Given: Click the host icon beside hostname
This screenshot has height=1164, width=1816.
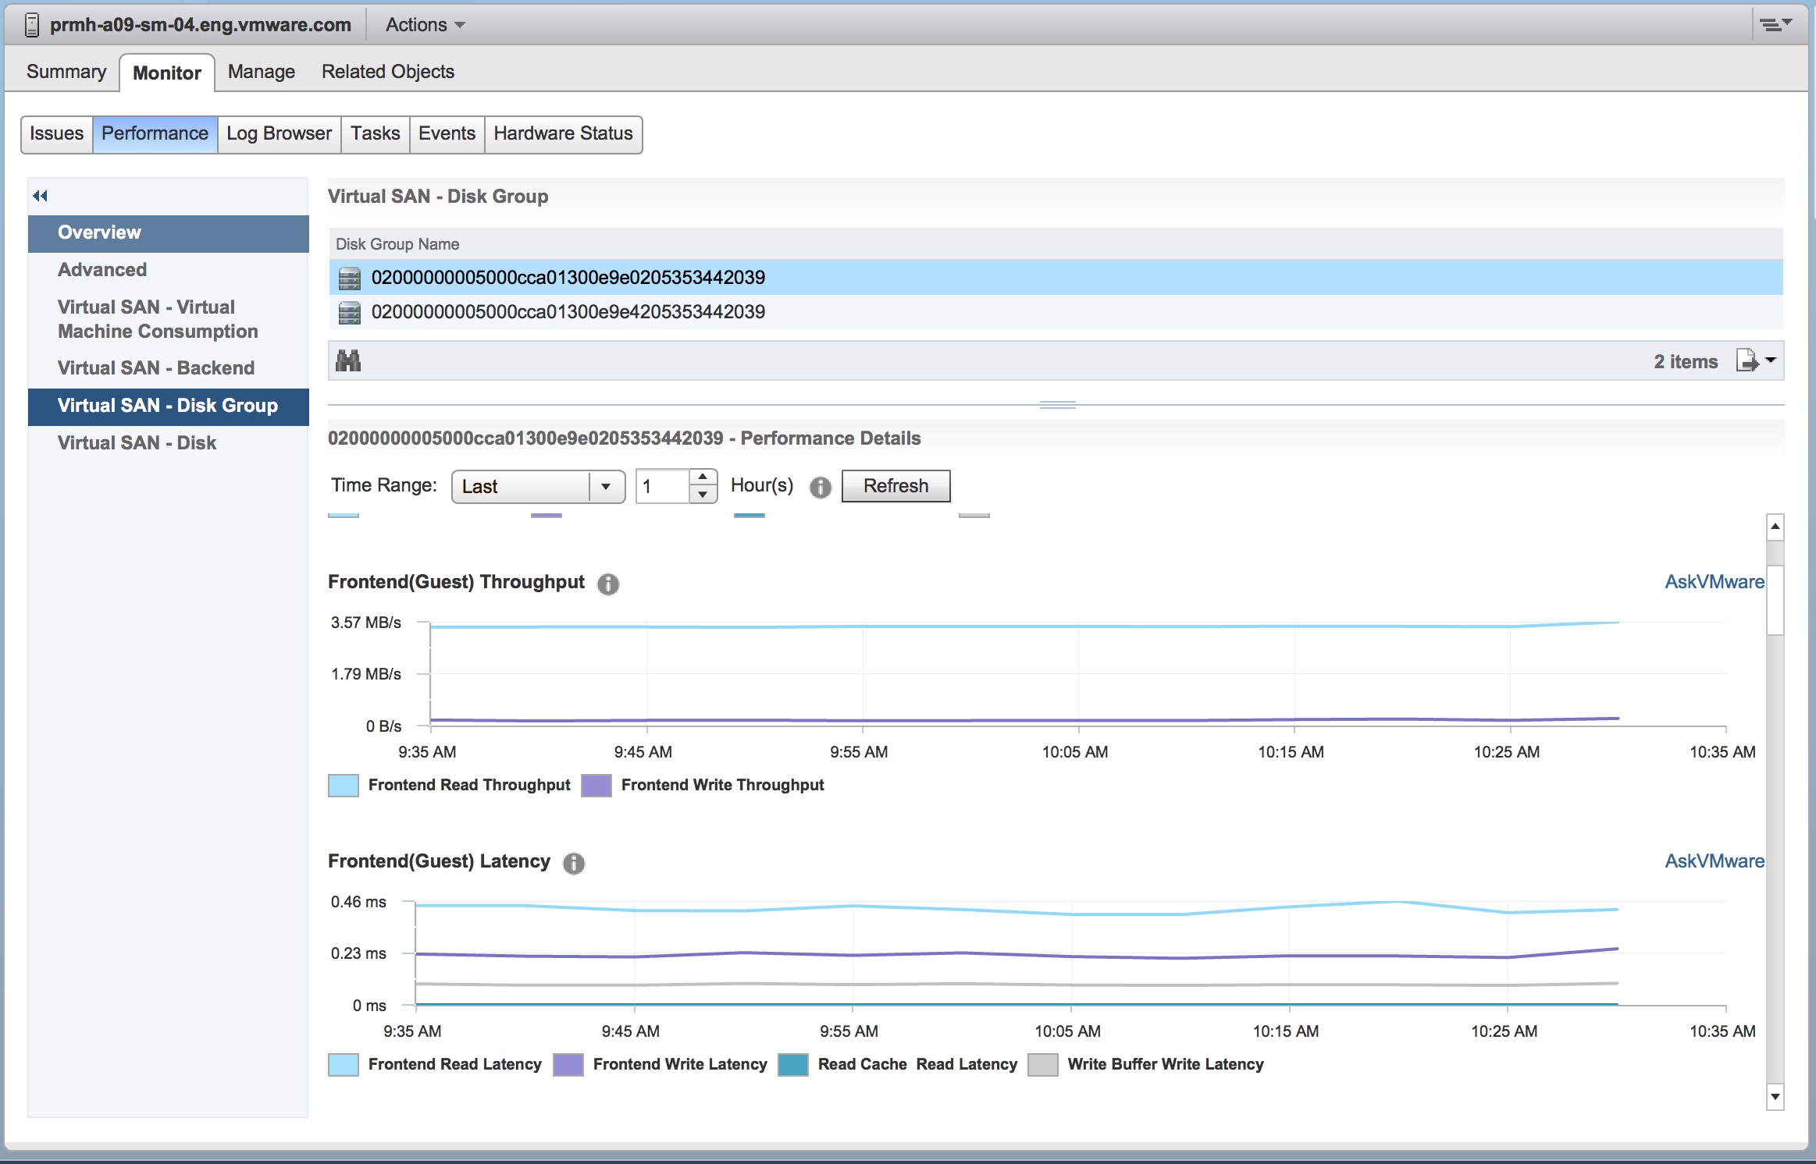Looking at the screenshot, I should coord(32,25).
